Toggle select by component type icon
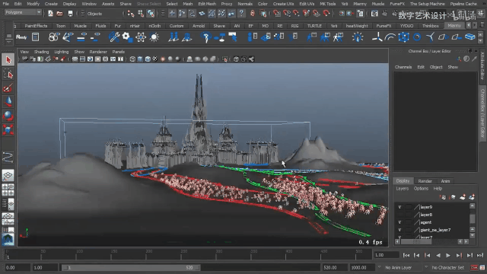 [x=151, y=14]
